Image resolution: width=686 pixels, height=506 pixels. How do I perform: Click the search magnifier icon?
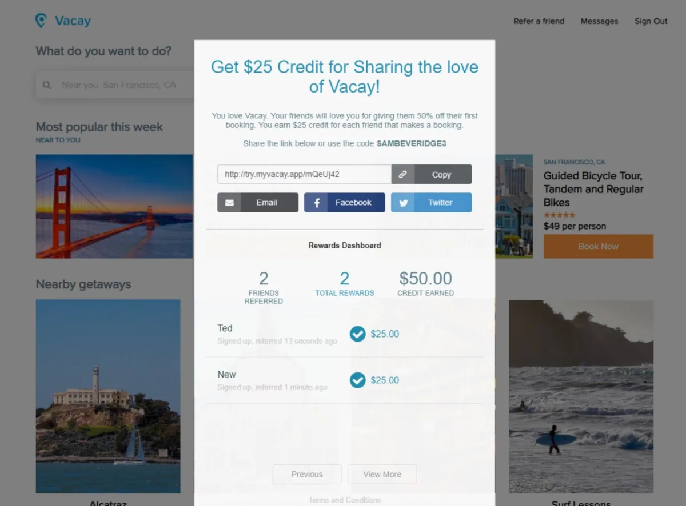click(47, 85)
